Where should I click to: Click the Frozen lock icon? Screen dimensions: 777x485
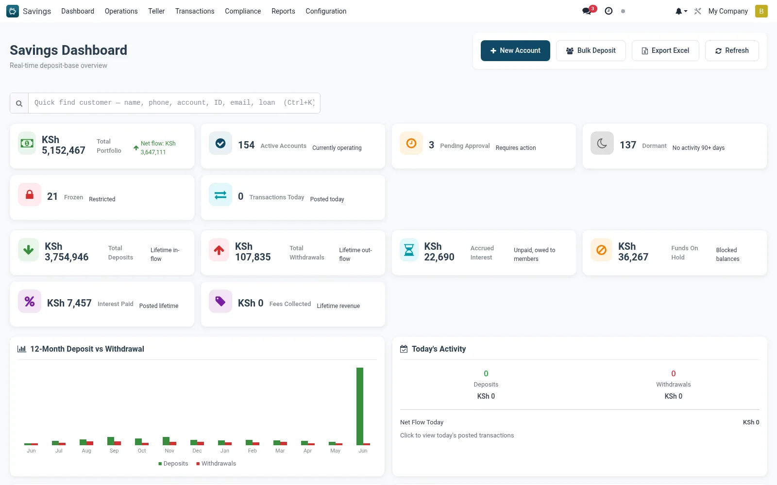pos(30,194)
